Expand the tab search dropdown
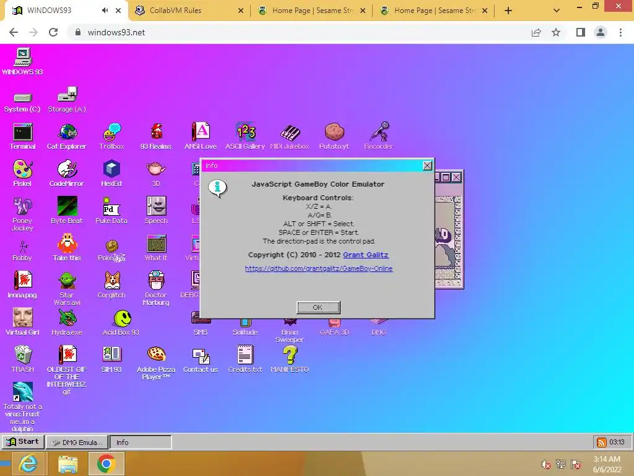This screenshot has width=634, height=476. [x=557, y=11]
